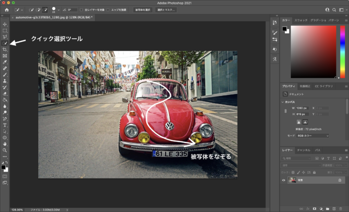
Task: Select the Quick Selection tool
Action: point(5,43)
